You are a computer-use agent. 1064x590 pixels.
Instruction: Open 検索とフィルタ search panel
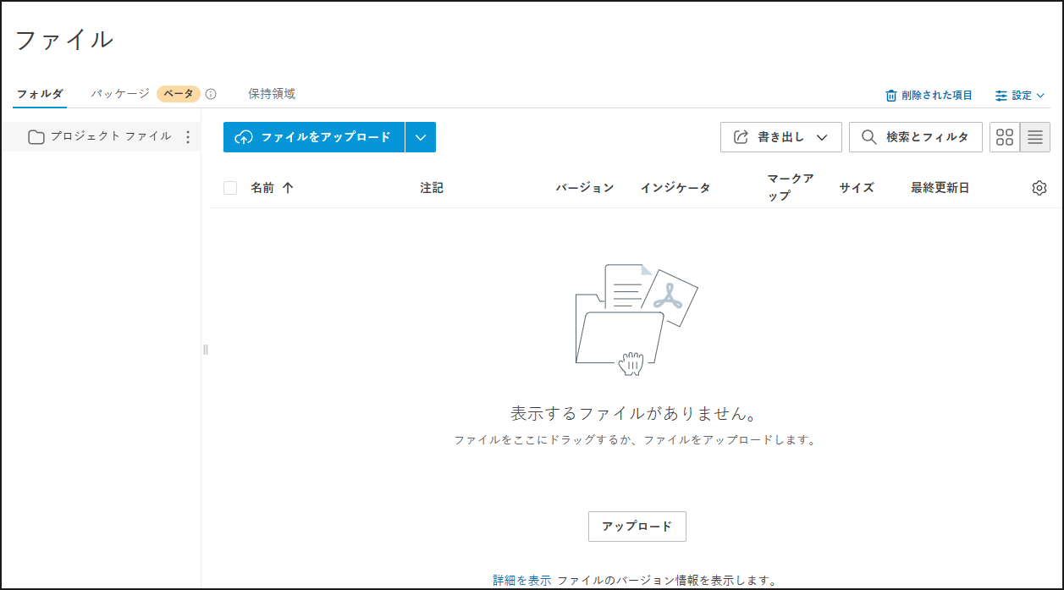tap(916, 137)
